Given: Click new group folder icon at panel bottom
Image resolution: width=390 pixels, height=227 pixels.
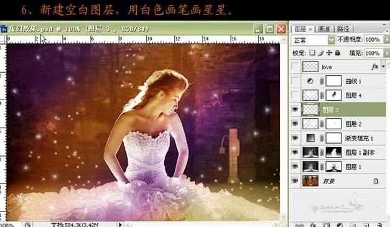Looking at the screenshot, I should point(353,225).
